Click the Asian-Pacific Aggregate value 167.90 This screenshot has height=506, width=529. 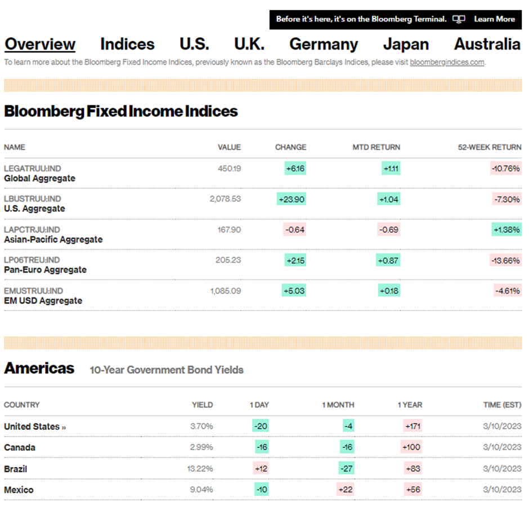(x=230, y=230)
